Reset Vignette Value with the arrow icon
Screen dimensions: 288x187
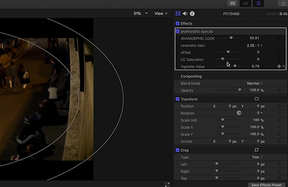pyautogui.click(x=284, y=67)
